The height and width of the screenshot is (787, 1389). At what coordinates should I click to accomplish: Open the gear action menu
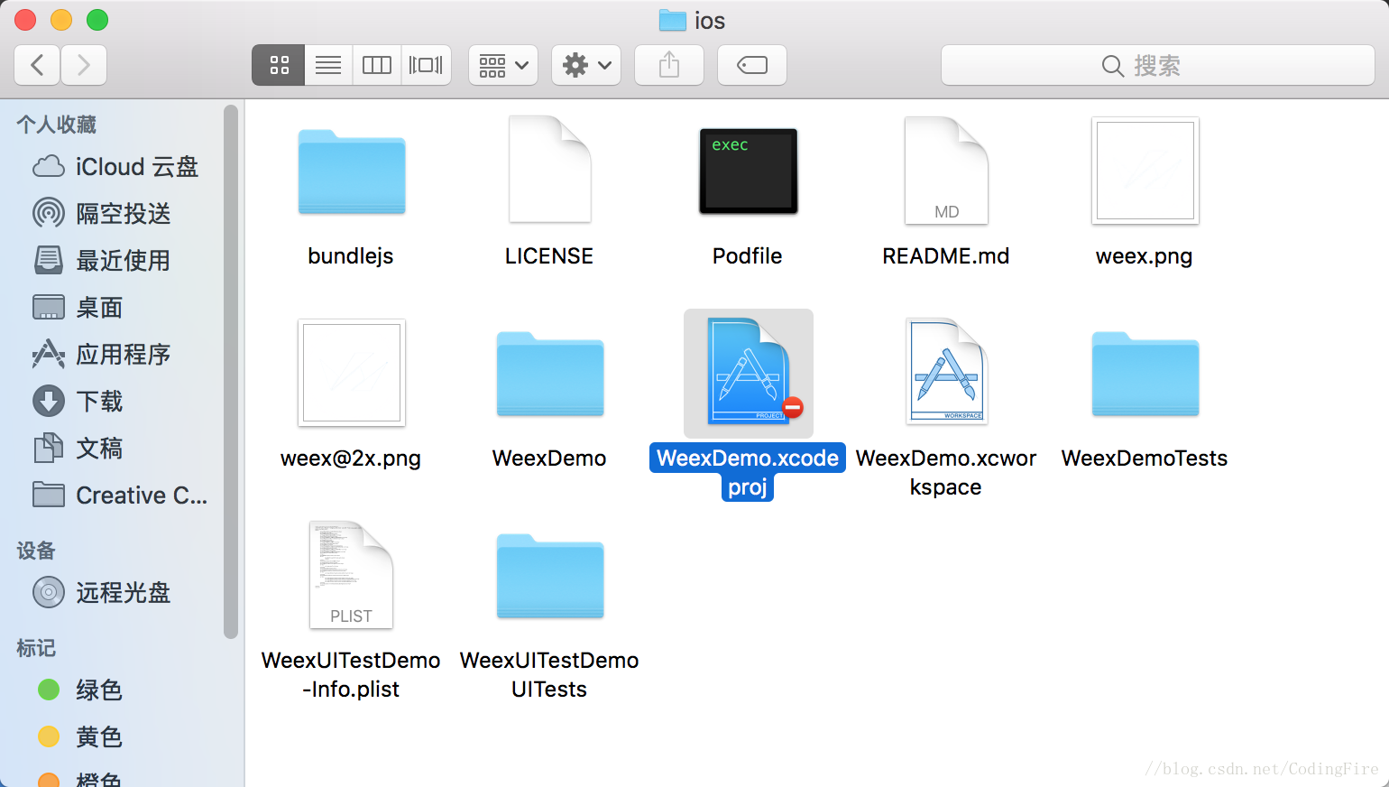click(x=586, y=65)
